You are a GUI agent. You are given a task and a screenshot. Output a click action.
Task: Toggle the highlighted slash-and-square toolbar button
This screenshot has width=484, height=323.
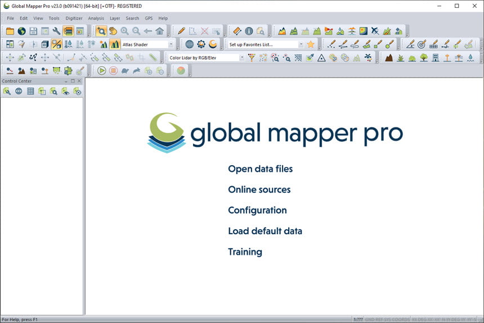[x=56, y=44]
